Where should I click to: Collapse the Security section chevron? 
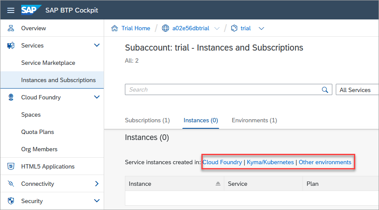[97, 201]
